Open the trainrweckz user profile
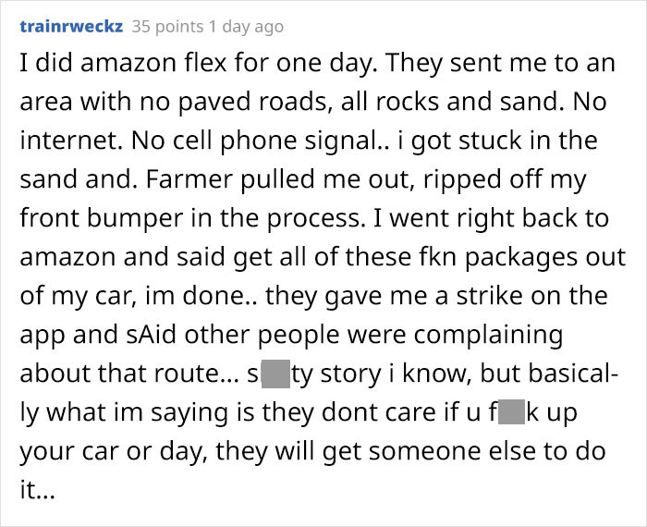This screenshot has height=527, width=647. tap(71, 27)
